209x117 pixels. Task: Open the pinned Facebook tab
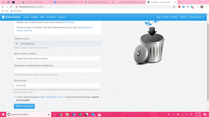8,2
